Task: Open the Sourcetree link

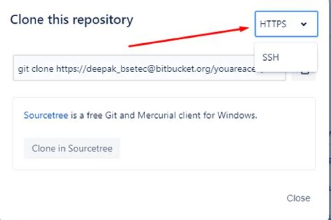Action: [46, 116]
